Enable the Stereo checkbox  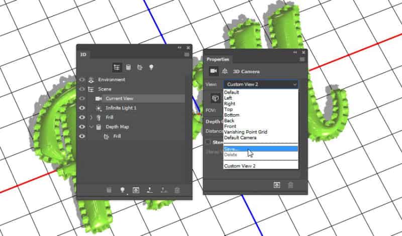pyautogui.click(x=208, y=142)
